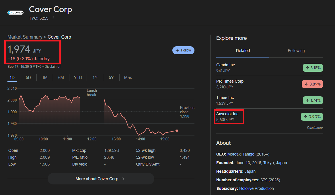The image size is (335, 195).
Task: Open the Following tab in Explore more
Action: point(296,51)
